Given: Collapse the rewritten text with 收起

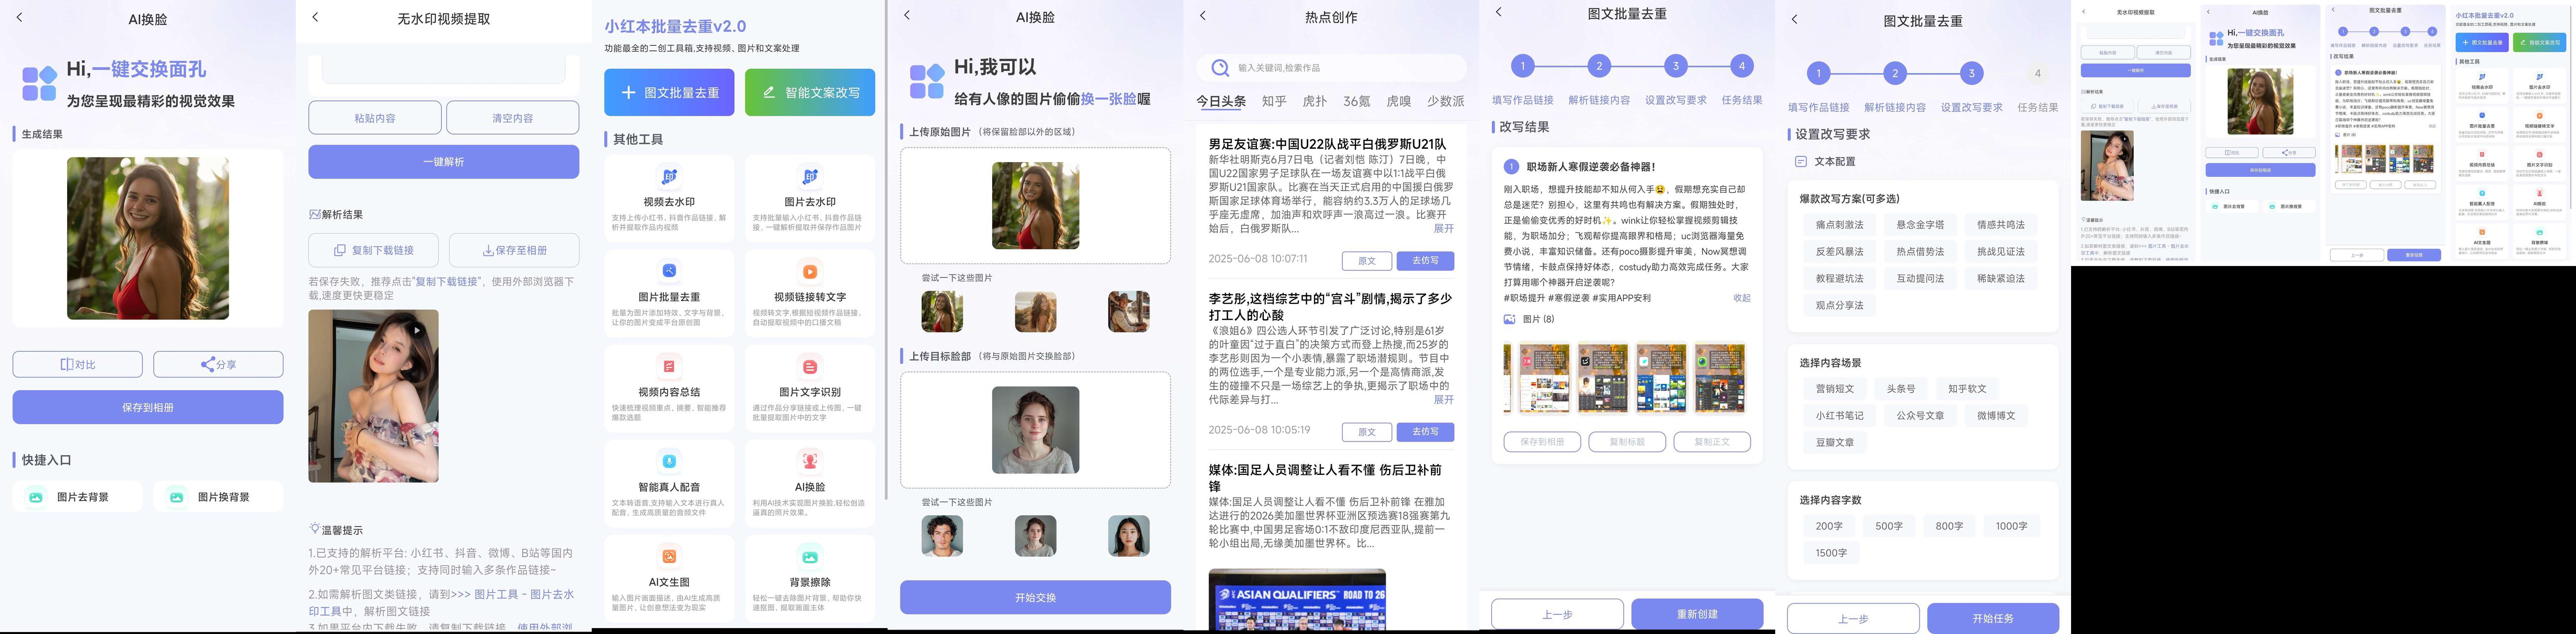Looking at the screenshot, I should tap(1741, 298).
